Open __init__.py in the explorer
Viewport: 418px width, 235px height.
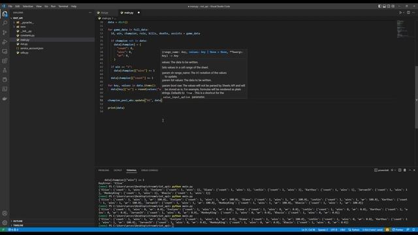(26, 31)
